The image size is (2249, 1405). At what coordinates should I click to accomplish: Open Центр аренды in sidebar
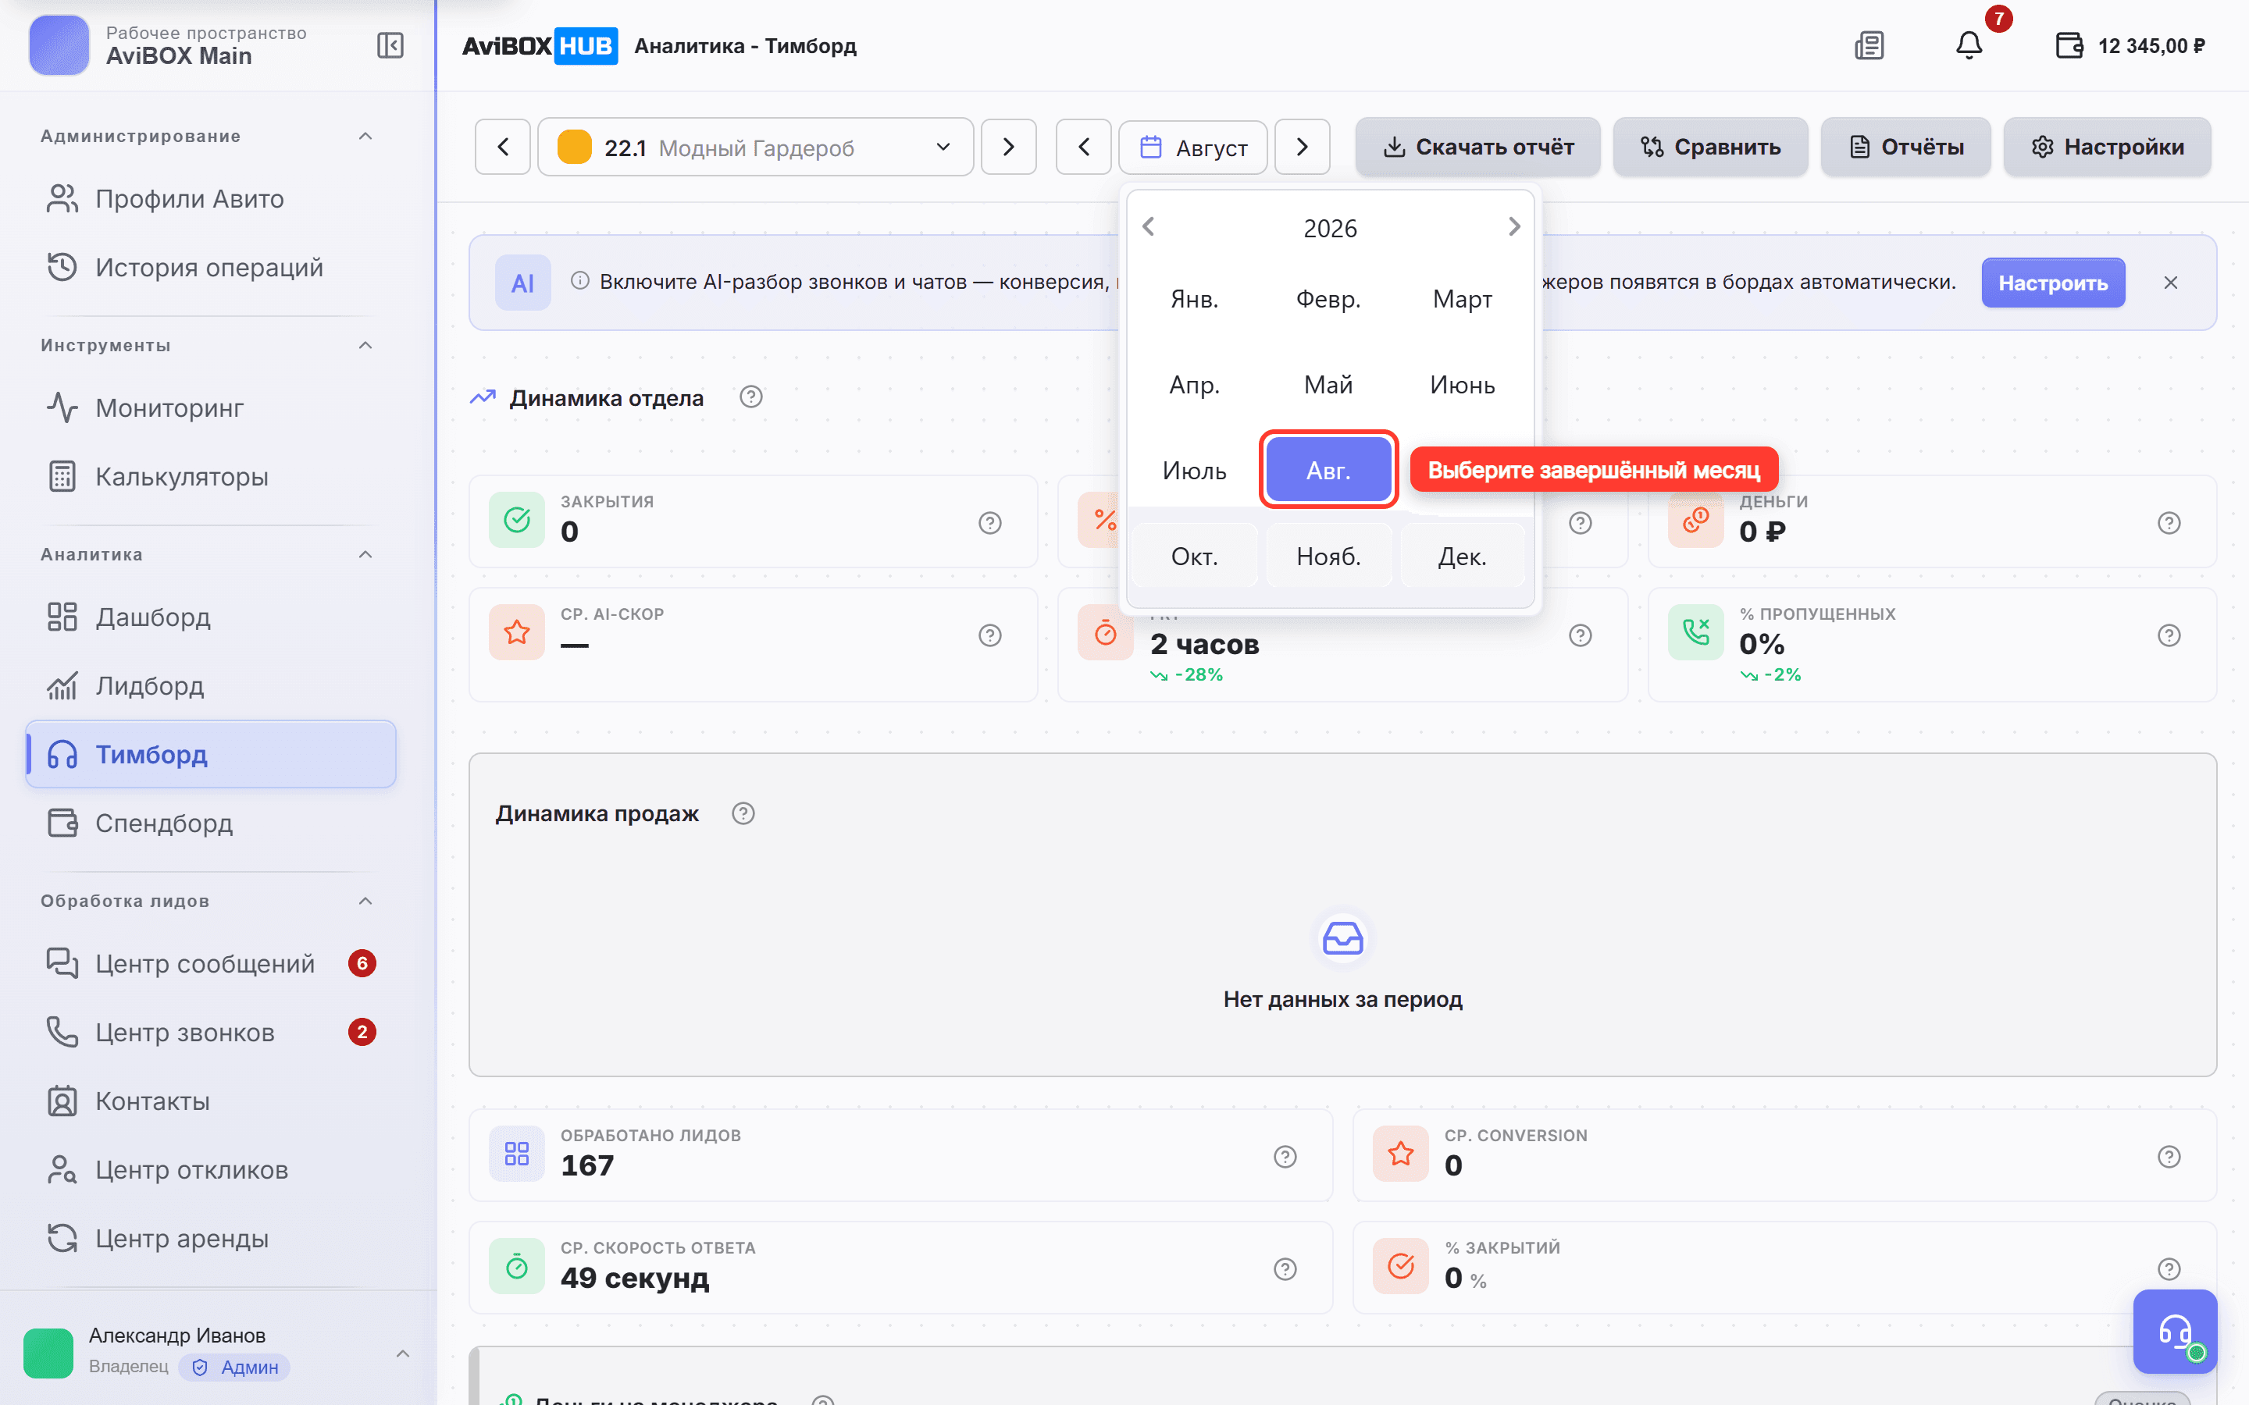click(x=211, y=1239)
